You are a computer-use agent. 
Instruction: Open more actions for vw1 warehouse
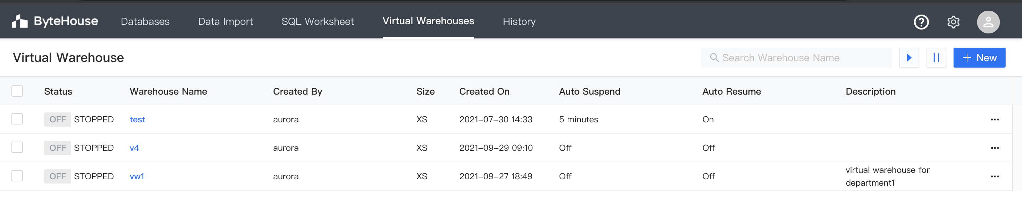[994, 176]
